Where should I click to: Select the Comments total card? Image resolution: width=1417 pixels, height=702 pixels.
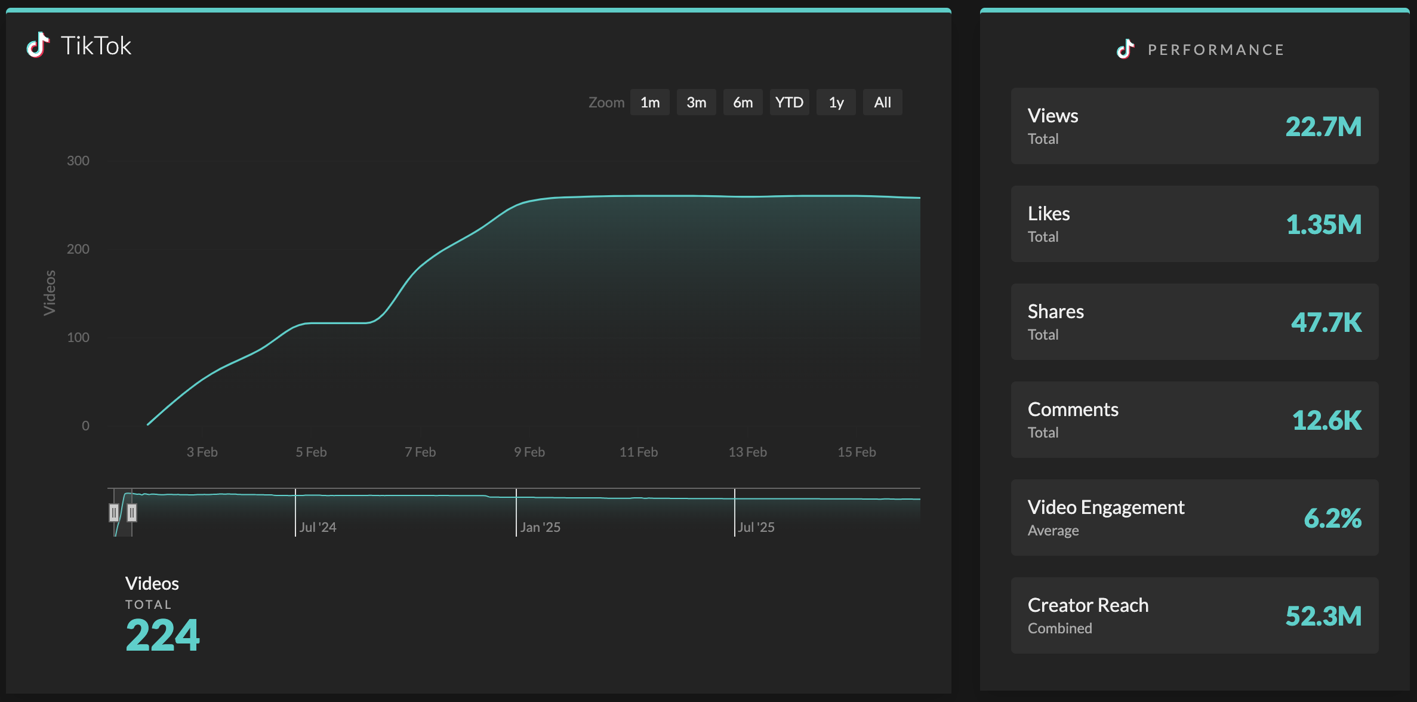(1194, 419)
